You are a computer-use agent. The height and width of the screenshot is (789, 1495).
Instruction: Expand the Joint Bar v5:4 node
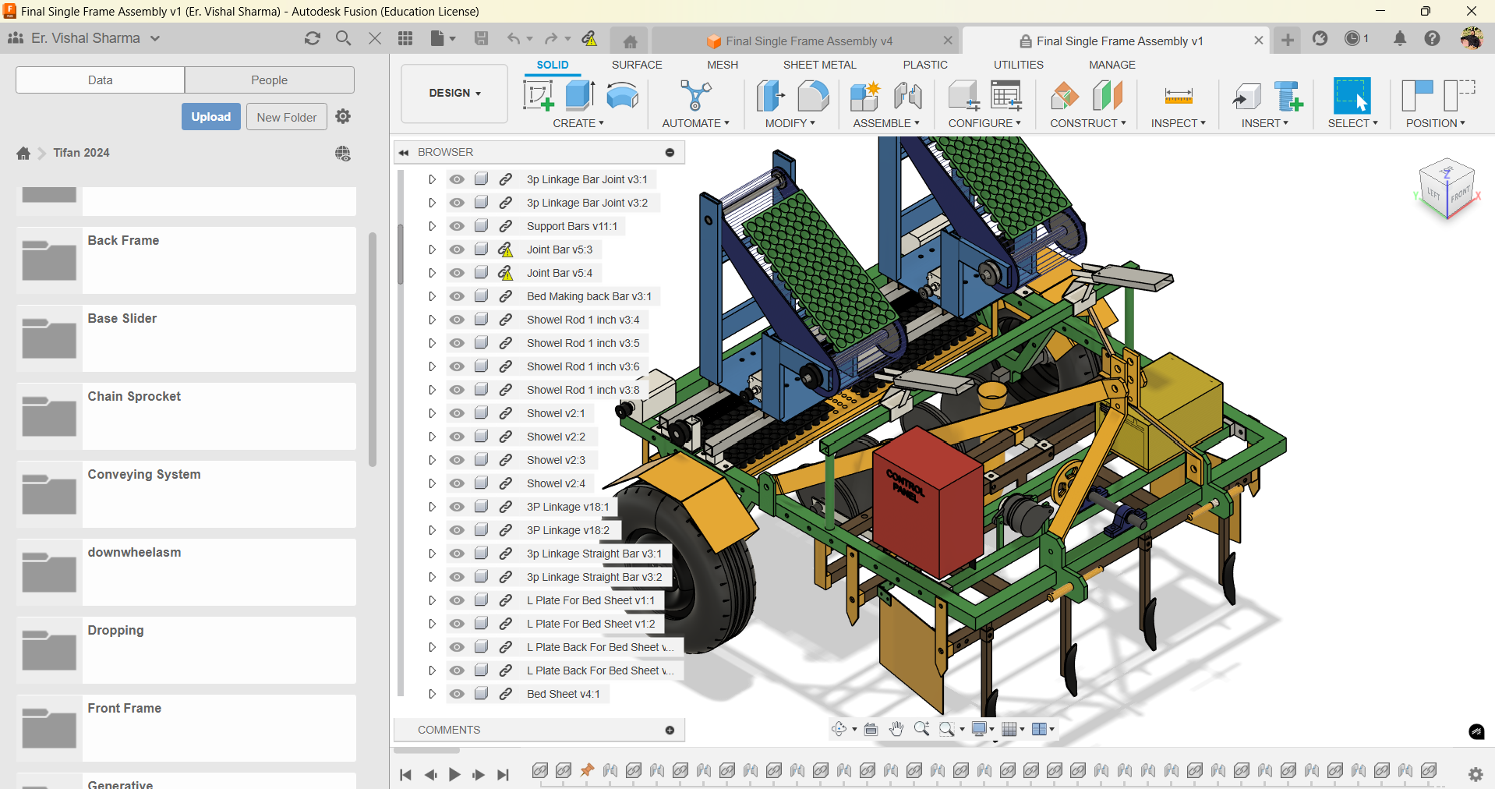432,273
